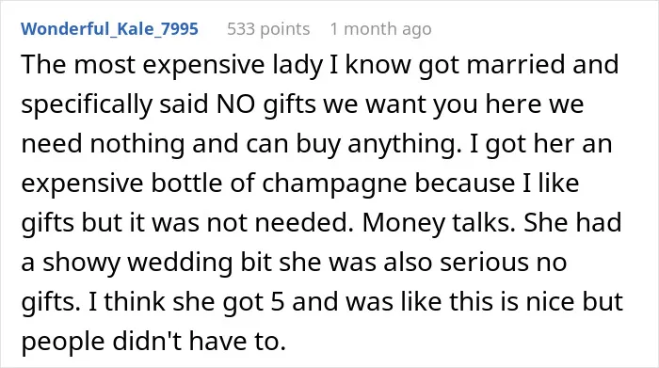The height and width of the screenshot is (368, 659).
Task: Click the word "specifically" at the second line's start
Action: (87, 104)
